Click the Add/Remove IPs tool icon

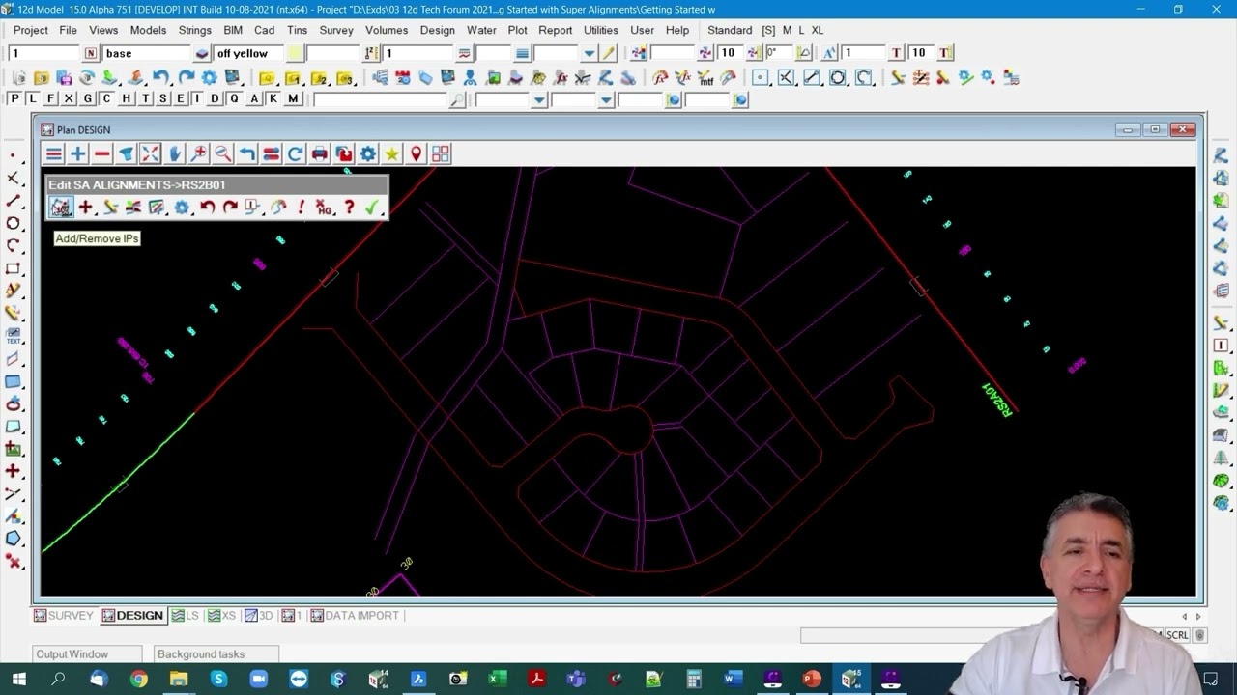(61, 208)
